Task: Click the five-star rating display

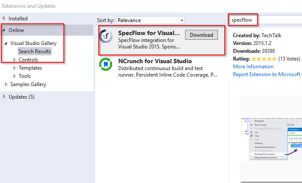Action: coord(264,59)
